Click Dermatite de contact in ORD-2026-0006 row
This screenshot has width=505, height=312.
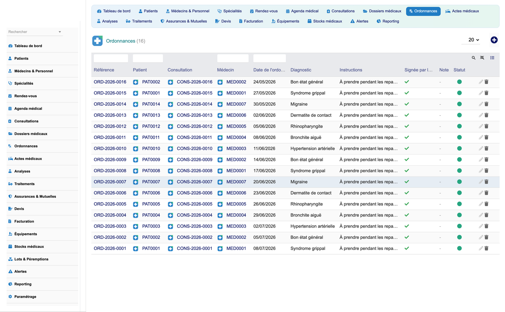[x=311, y=193]
